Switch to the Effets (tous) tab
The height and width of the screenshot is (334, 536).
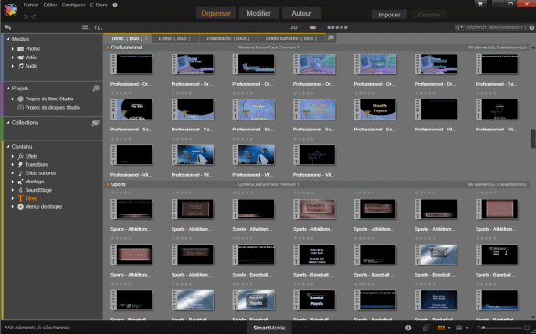(x=174, y=38)
